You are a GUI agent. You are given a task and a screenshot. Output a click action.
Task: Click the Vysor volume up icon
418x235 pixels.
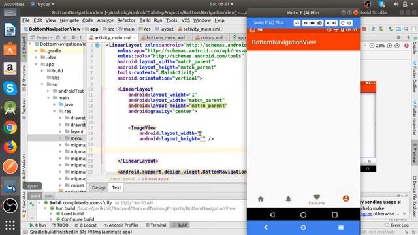pyautogui.click(x=334, y=23)
